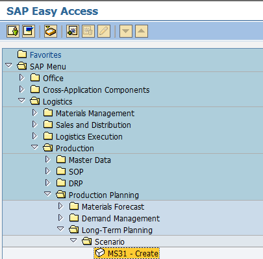Screen dimensions: 263x259
Task: Select the Long-Term Planning entry
Action: pyautogui.click(x=117, y=230)
